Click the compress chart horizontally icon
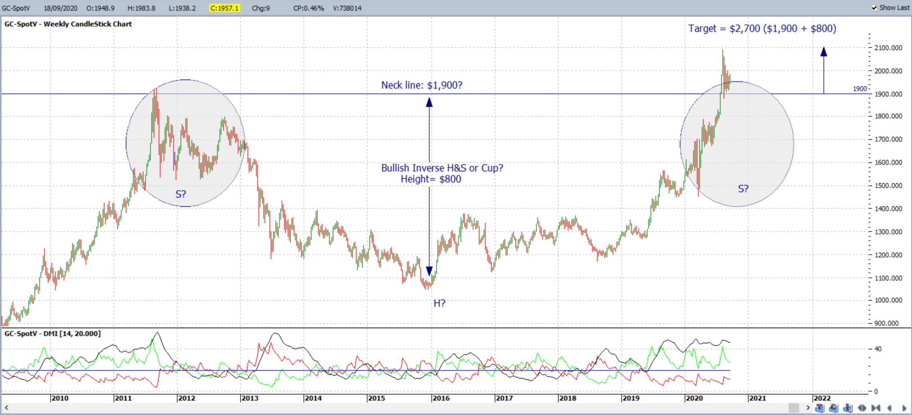The width and height of the screenshot is (912, 415). point(876,408)
